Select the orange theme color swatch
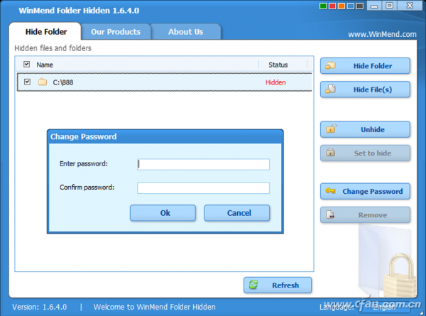 [x=342, y=6]
